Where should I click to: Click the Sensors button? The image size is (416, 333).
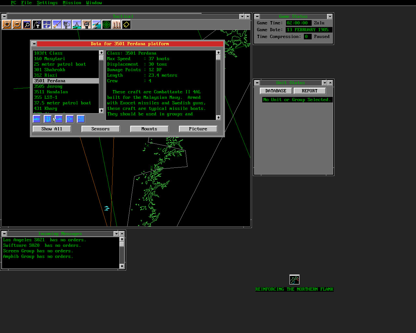tap(101, 129)
